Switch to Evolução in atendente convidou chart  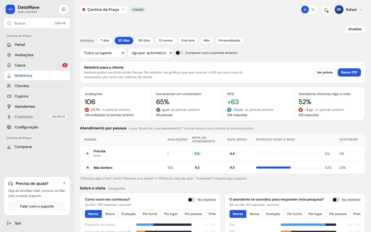273,214
